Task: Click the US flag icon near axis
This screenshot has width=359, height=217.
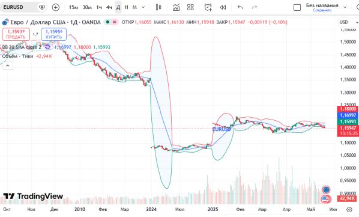Action: (326, 199)
